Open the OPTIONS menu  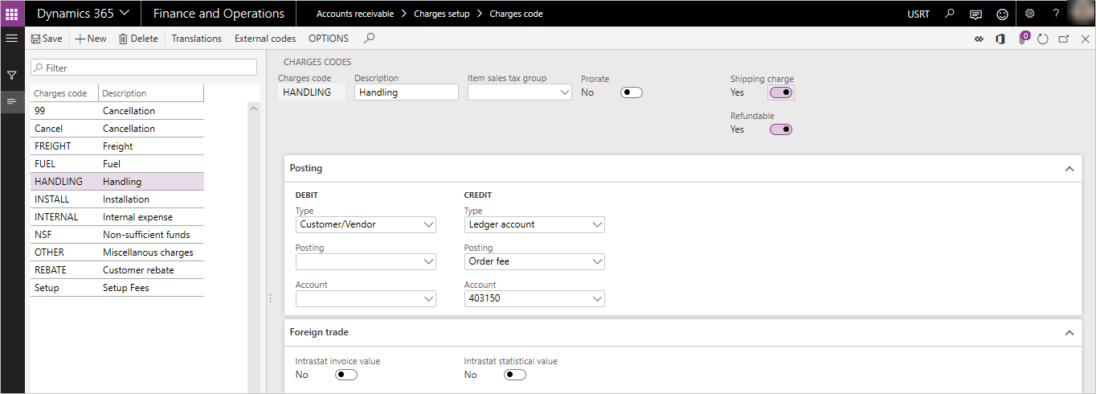point(329,39)
